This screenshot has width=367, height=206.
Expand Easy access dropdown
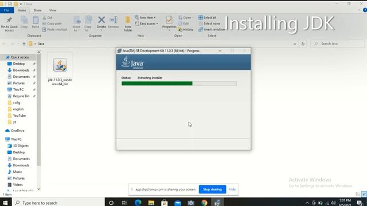147,23
